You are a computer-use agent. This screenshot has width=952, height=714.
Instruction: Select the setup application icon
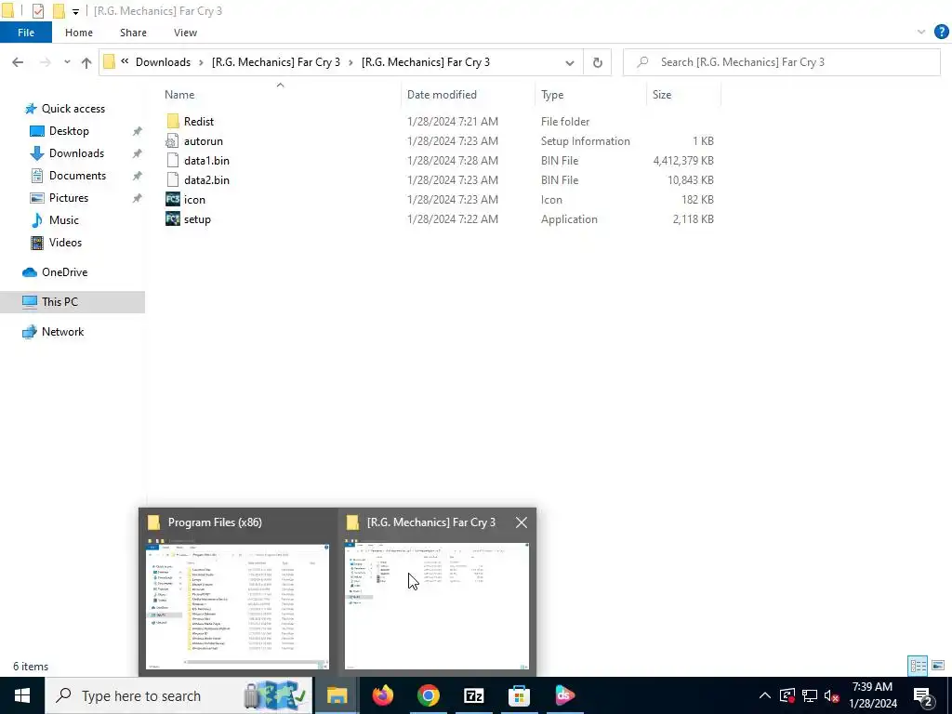pos(173,219)
